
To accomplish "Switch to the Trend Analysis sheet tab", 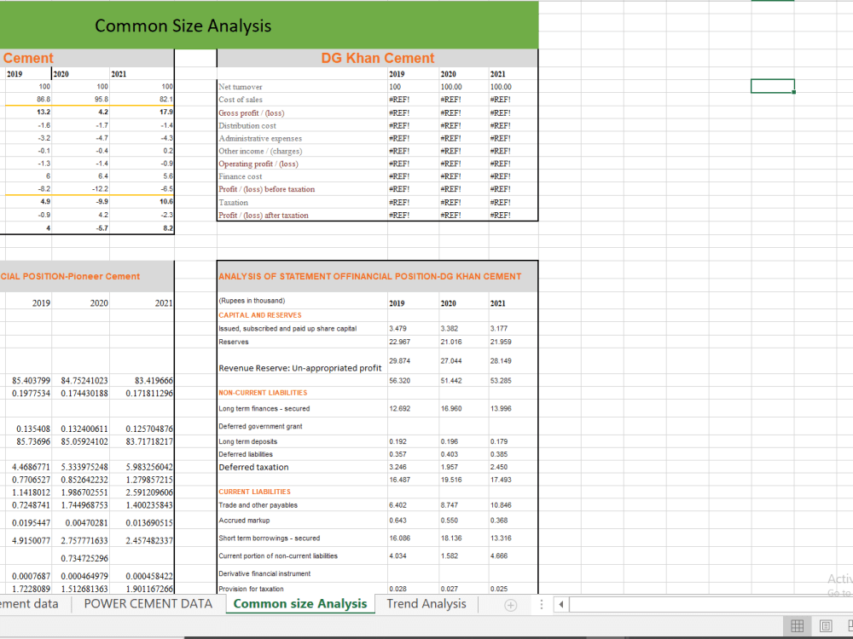I will (426, 604).
